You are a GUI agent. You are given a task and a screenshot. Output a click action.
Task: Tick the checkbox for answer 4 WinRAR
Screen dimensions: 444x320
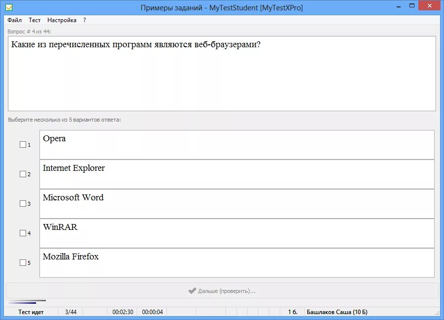(23, 233)
